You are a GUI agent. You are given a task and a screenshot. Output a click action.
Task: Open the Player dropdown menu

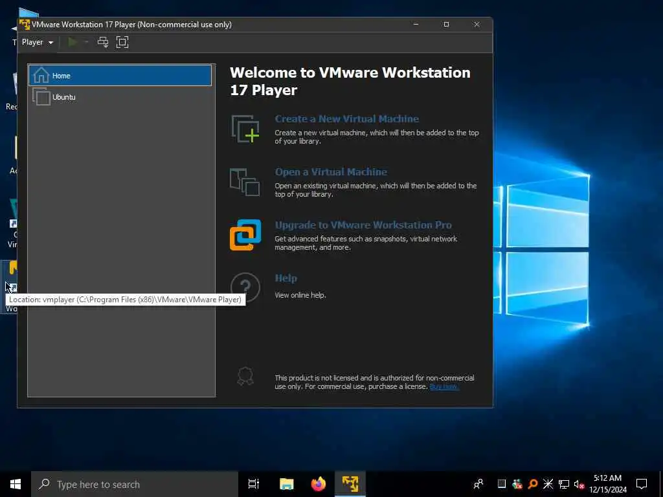(38, 42)
